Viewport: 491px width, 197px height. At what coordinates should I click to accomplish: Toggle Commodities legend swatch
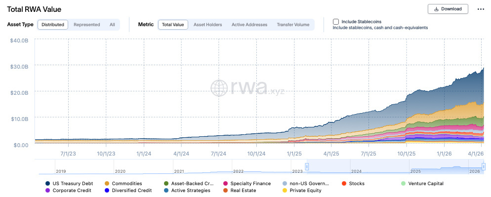click(x=107, y=184)
